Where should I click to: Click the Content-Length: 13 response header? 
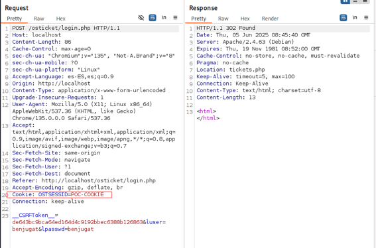(x=226, y=97)
